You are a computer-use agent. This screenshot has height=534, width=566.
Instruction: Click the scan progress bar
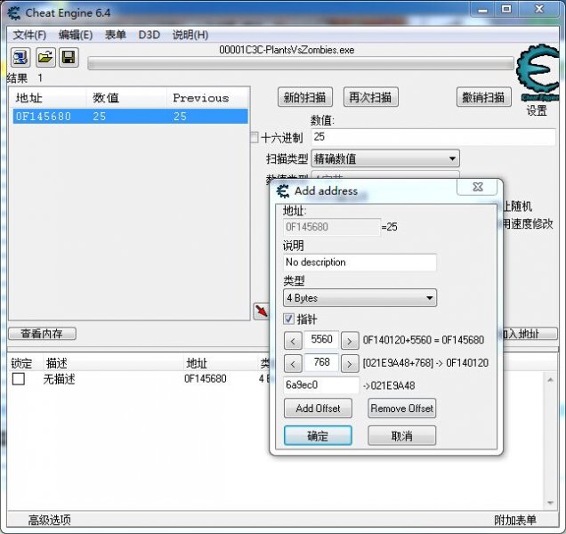click(x=301, y=64)
